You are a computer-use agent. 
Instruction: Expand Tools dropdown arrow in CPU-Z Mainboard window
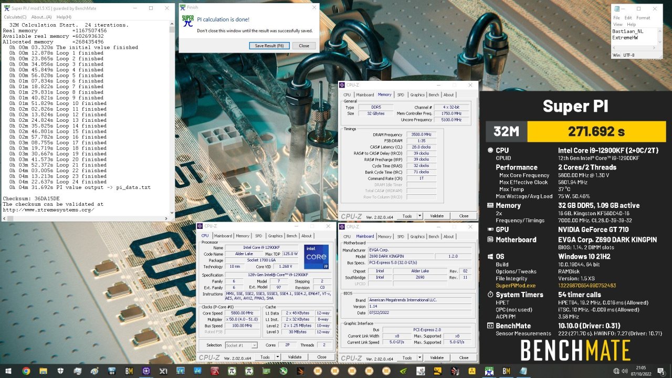coord(419,358)
